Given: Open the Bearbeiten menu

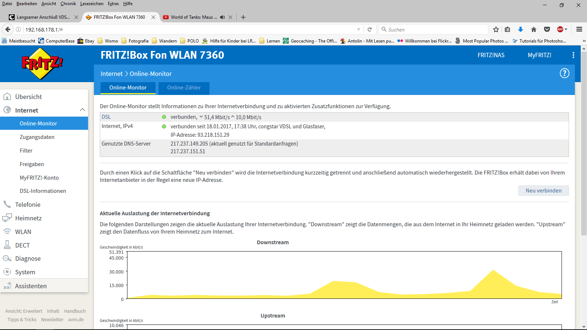Looking at the screenshot, I should click(27, 4).
